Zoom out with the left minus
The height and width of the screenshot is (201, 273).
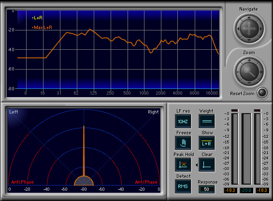pyautogui.click(x=238, y=72)
